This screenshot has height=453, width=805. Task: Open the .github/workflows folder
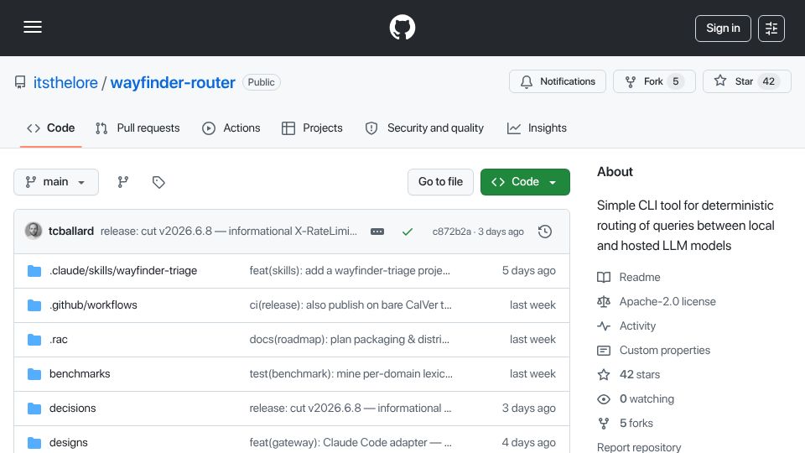click(x=93, y=305)
